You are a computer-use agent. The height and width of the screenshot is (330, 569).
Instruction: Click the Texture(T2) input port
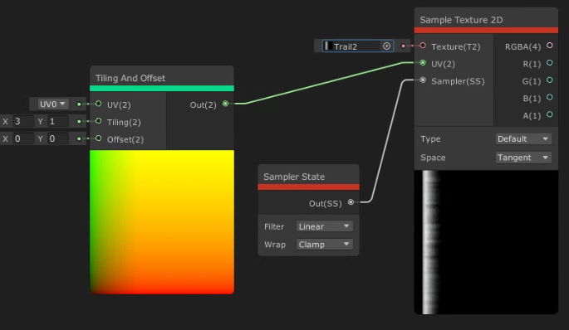coord(423,46)
